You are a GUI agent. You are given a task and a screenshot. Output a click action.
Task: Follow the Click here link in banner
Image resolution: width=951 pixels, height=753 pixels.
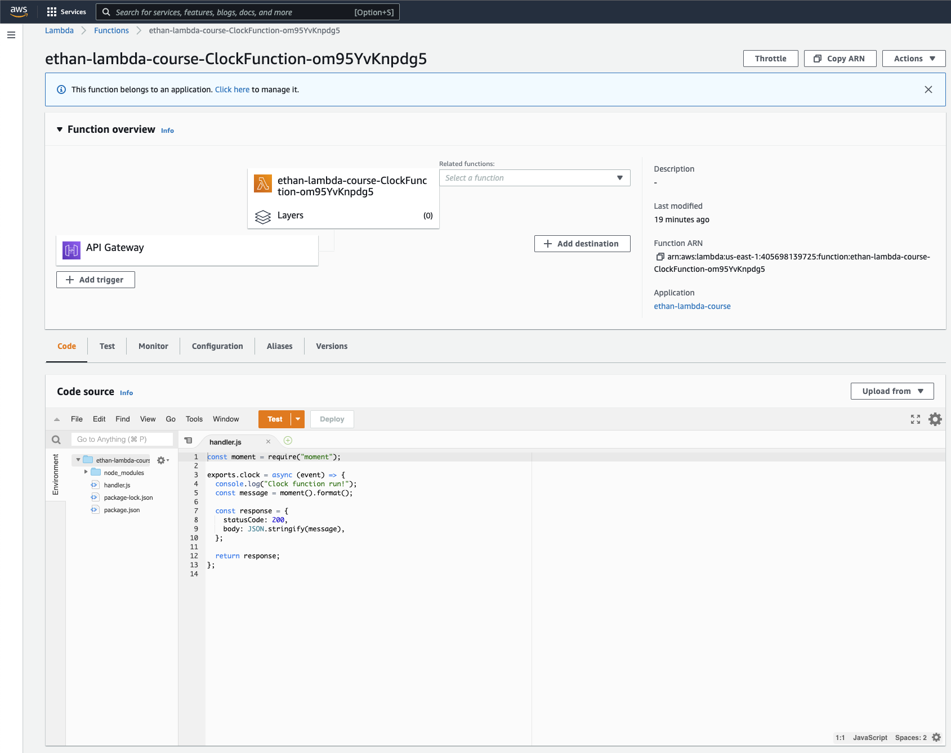tap(232, 89)
